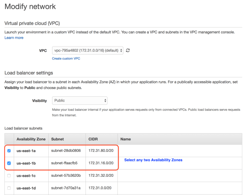This screenshot has height=195, width=248.
Task: Click the 172.31.0.0/20 CIDR cell
Action: (99, 188)
